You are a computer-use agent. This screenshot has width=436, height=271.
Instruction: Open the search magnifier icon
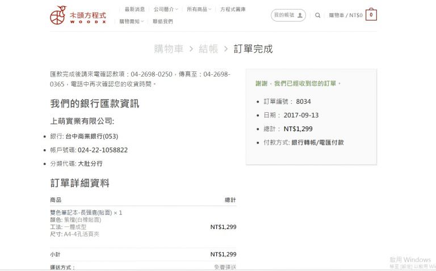pos(318,15)
